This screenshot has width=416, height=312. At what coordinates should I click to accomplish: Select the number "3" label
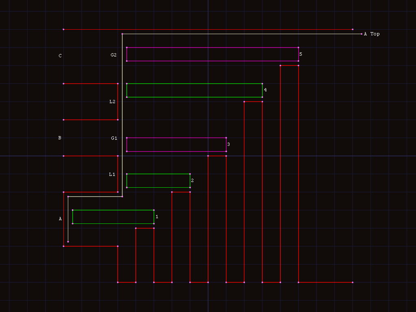[228, 144]
